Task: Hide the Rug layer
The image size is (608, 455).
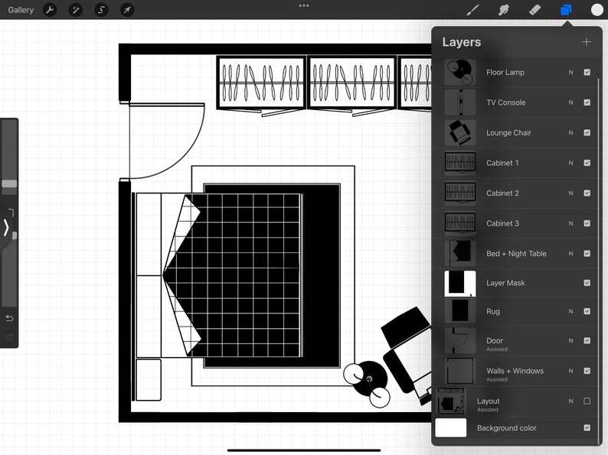Action: tap(587, 311)
